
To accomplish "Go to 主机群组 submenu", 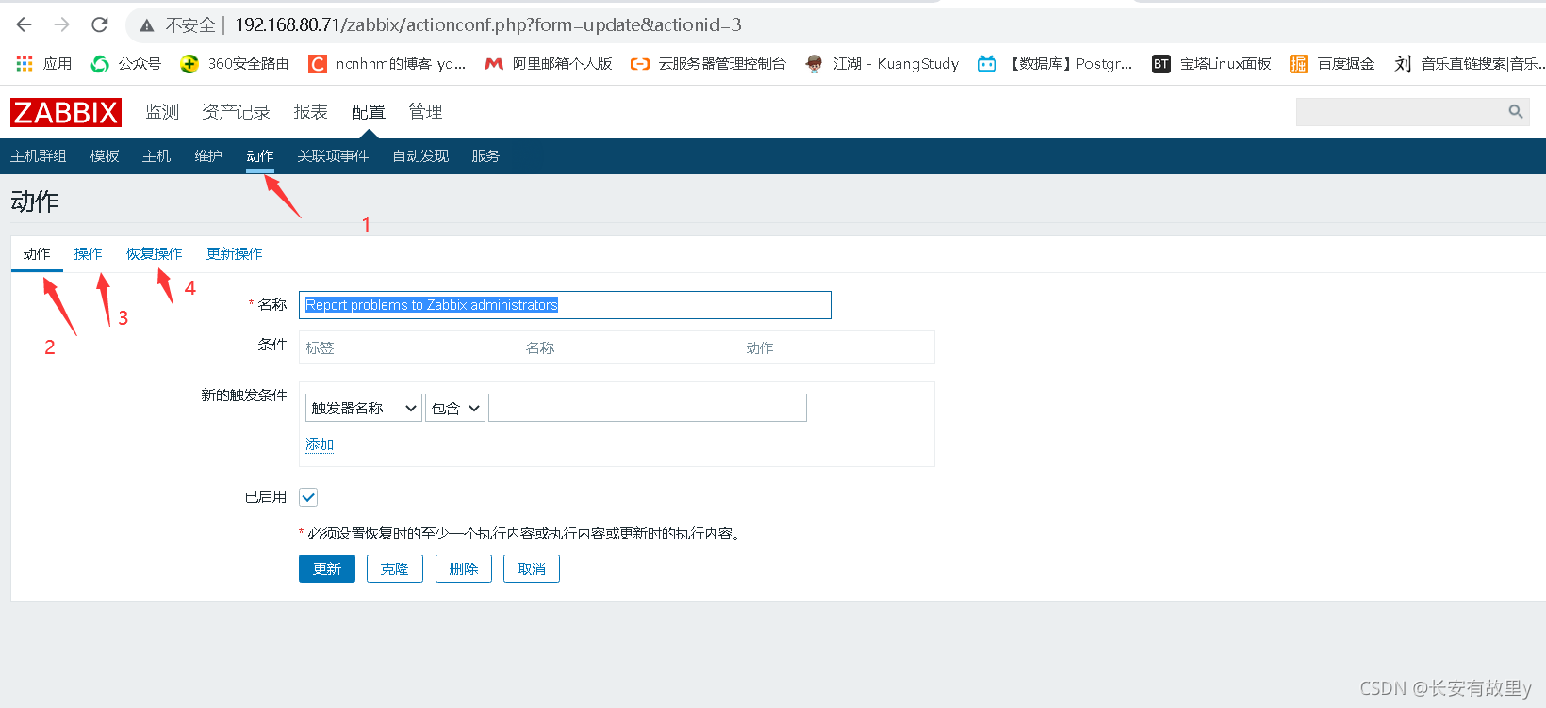I will (x=39, y=156).
